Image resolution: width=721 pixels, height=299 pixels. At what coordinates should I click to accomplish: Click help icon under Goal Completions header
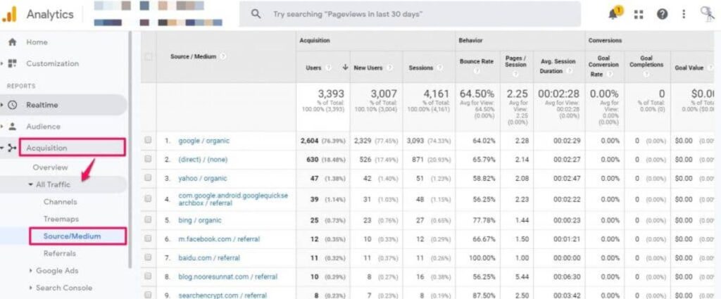[646, 72]
